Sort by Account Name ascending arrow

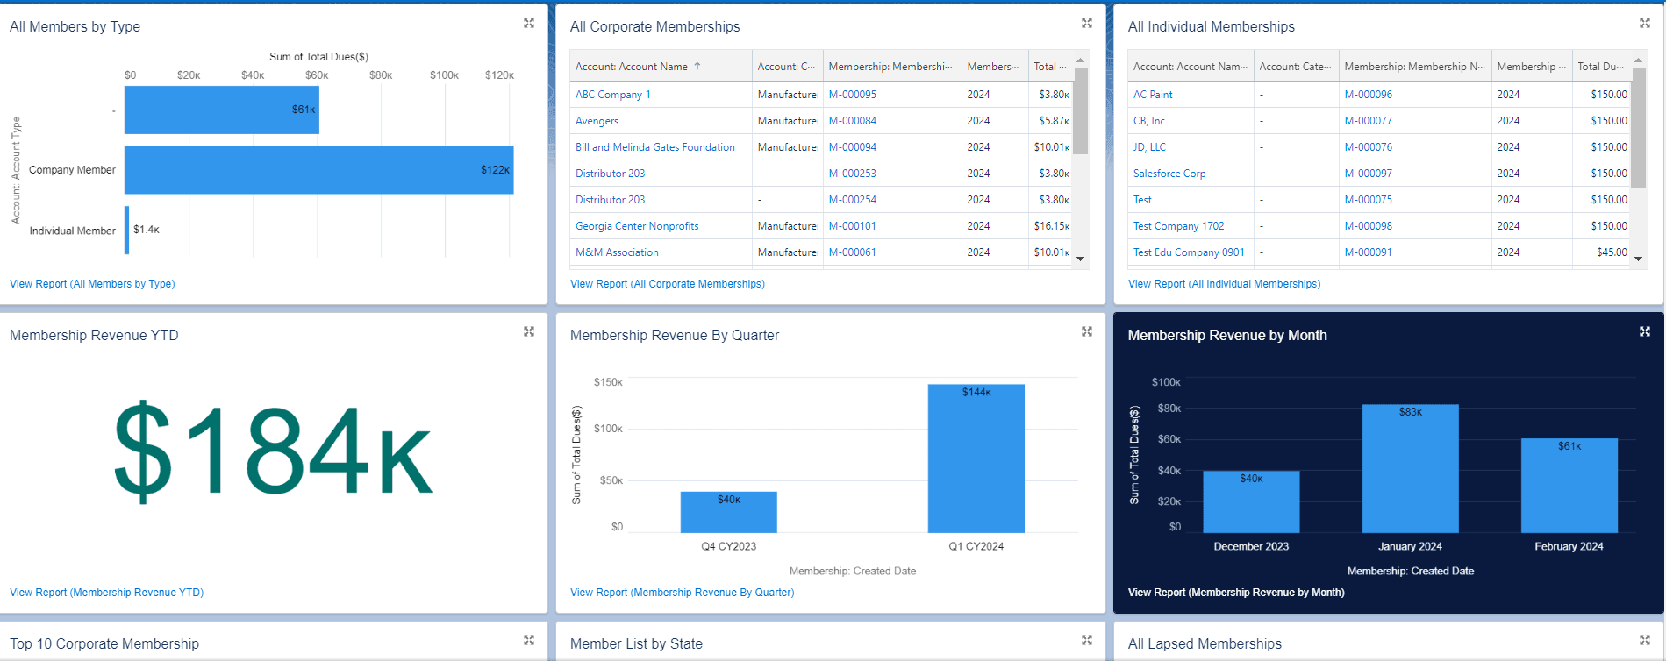[x=697, y=66]
